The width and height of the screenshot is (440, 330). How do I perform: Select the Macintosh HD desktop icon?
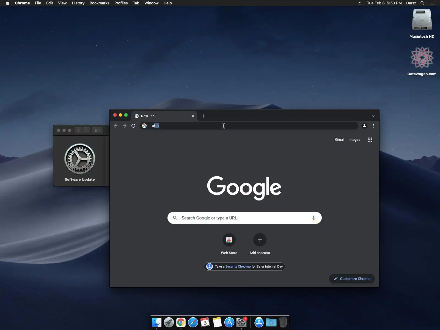pyautogui.click(x=422, y=20)
